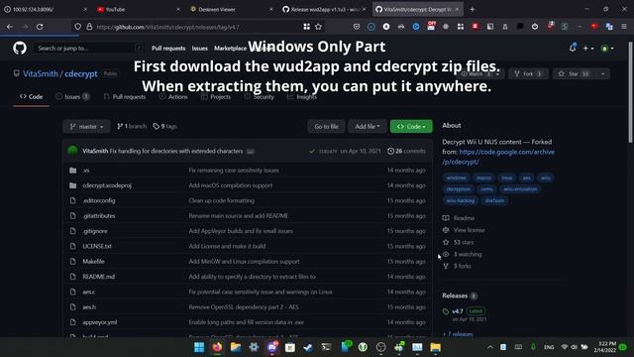The height and width of the screenshot is (357, 634).
Task: Open the Insights repository tab
Action: coord(301,97)
